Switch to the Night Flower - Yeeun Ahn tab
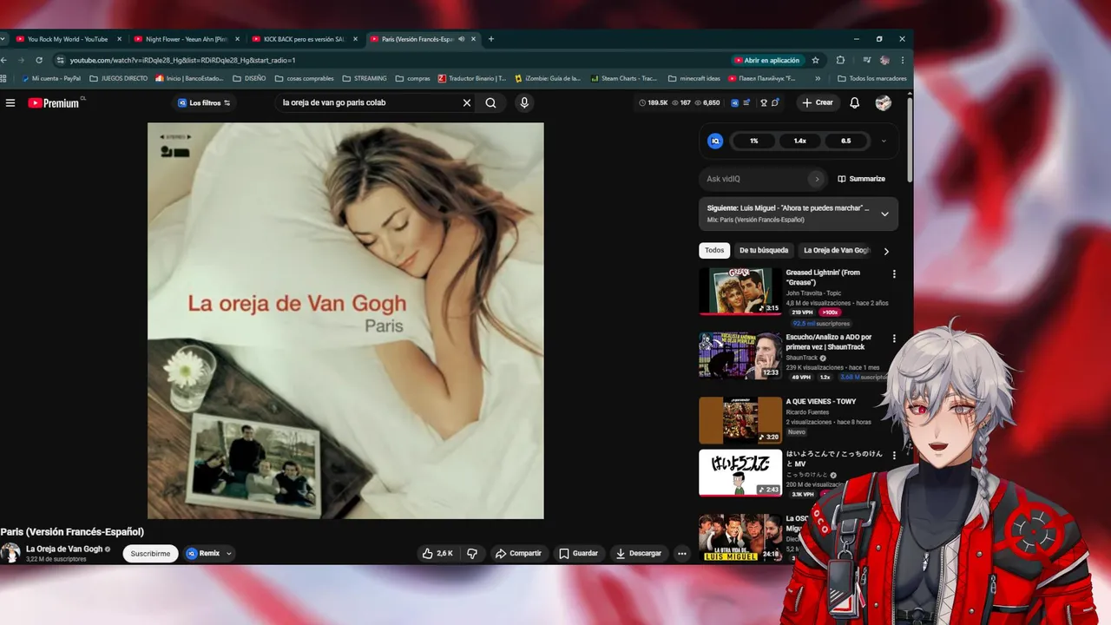 (x=186, y=39)
